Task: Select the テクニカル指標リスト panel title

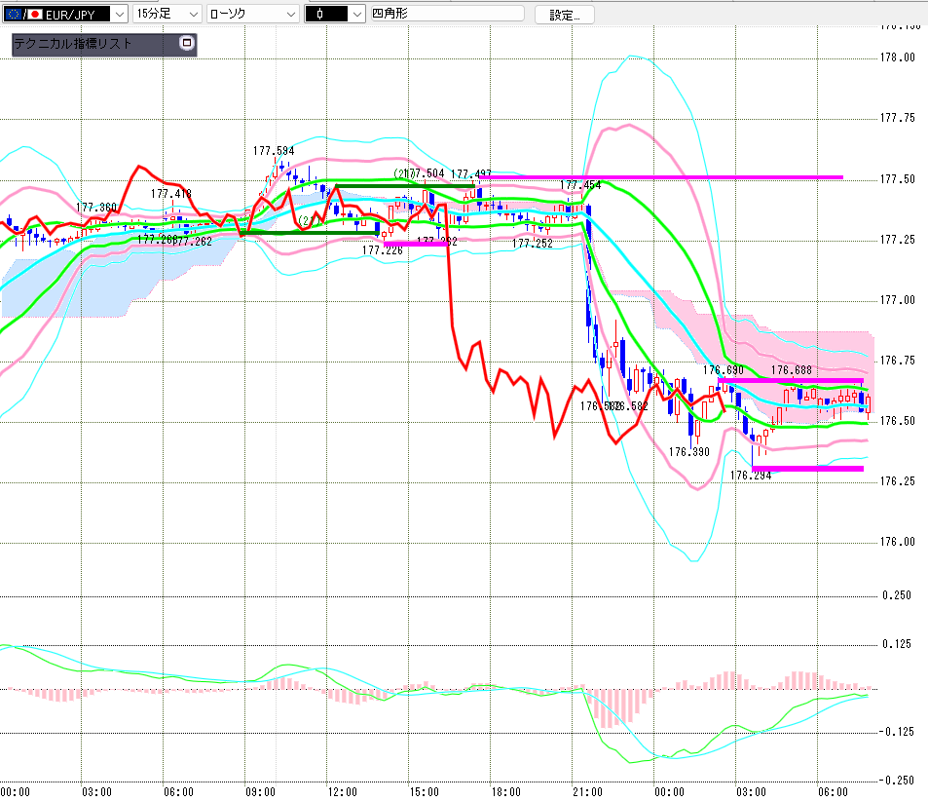Action: (x=73, y=43)
